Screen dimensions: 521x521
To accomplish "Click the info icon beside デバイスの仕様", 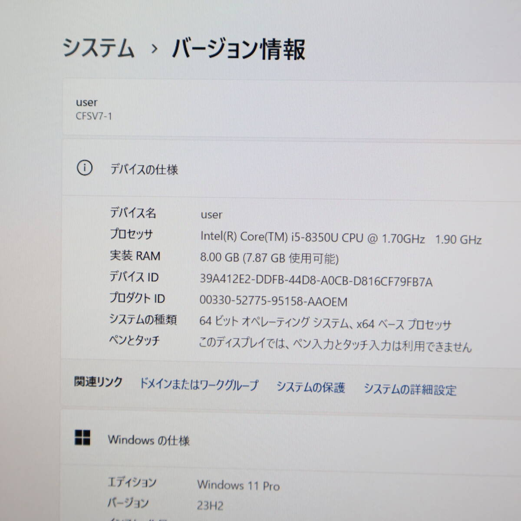I will point(84,168).
